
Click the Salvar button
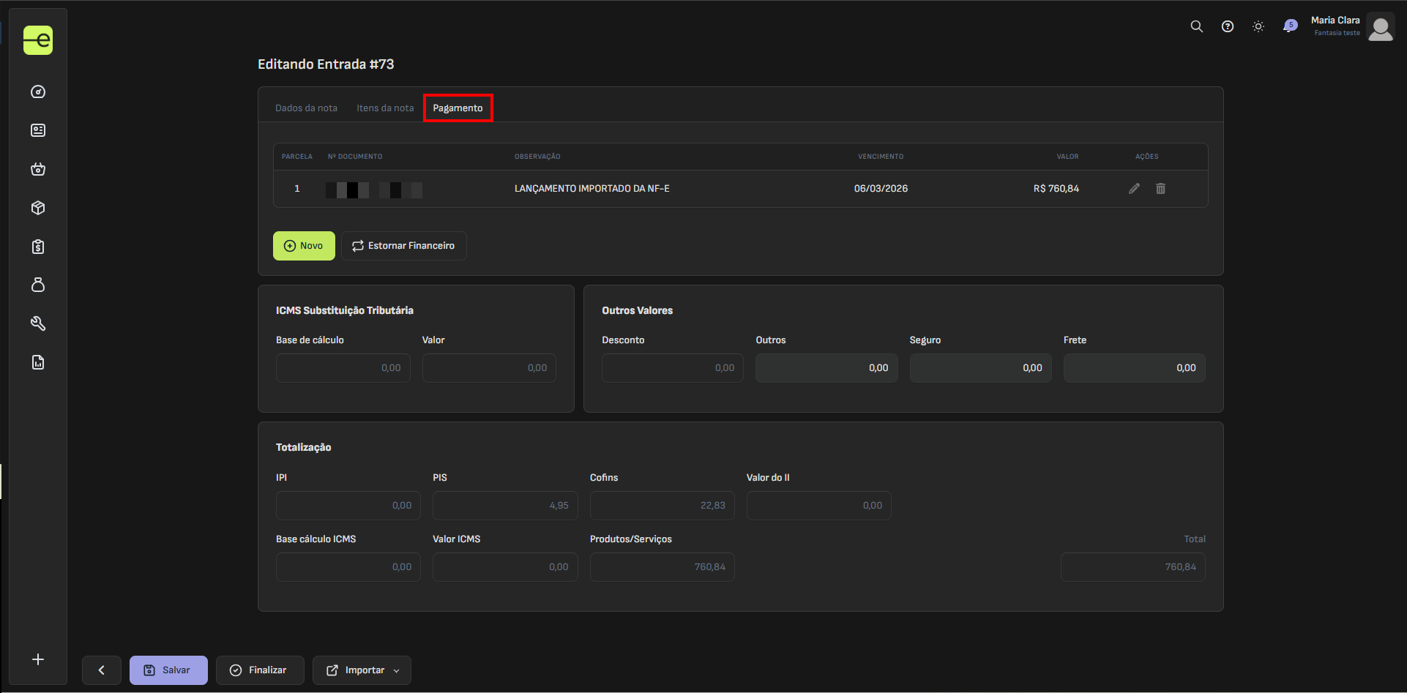coord(168,670)
